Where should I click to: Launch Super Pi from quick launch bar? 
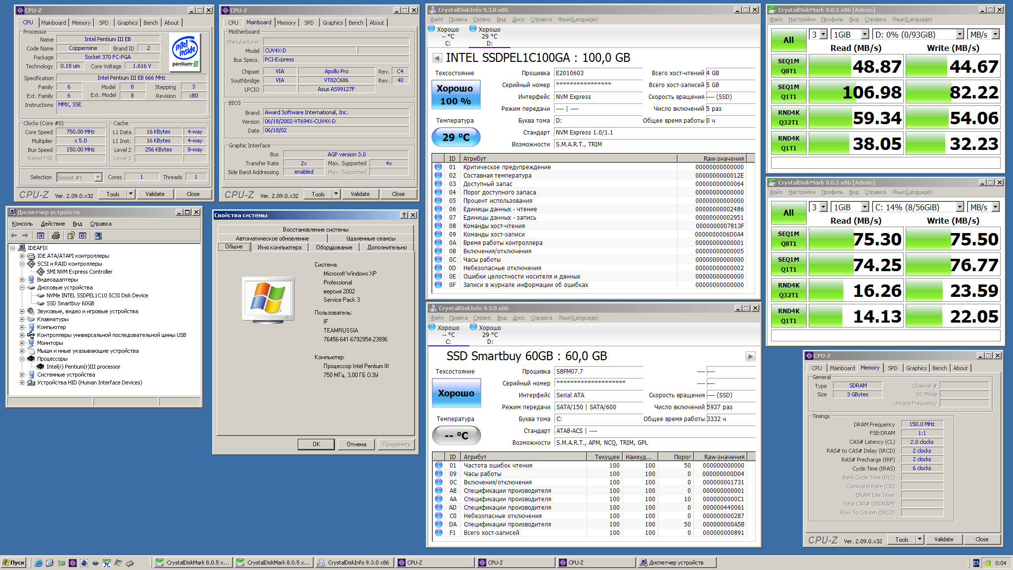[106, 563]
